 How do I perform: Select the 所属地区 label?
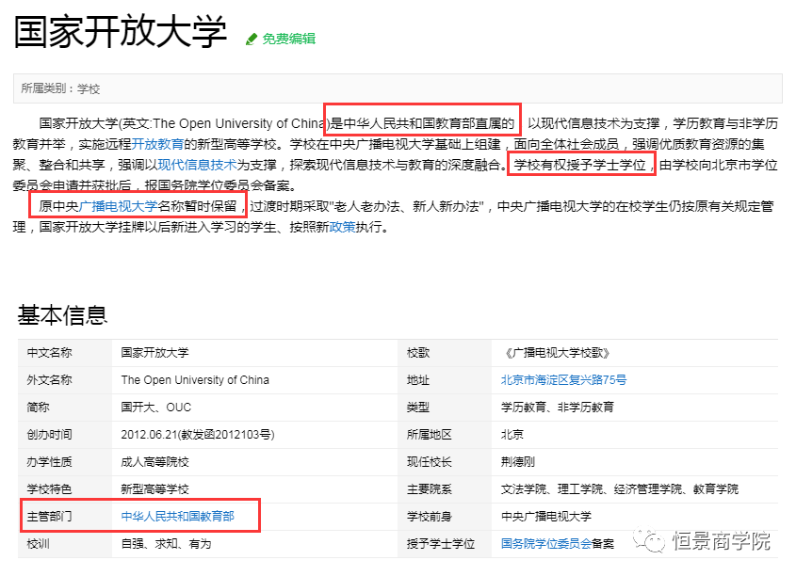coord(429,435)
